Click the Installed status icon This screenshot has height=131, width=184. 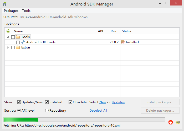123,42
